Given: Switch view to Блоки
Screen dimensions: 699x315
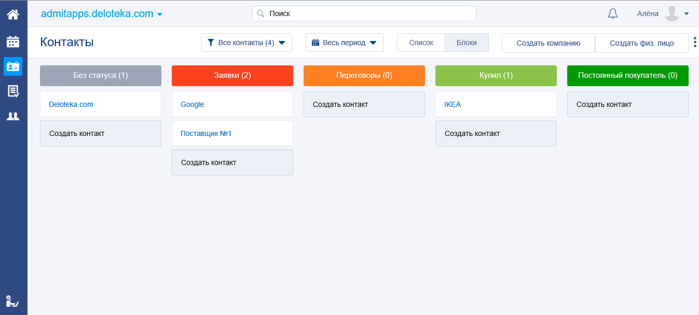Looking at the screenshot, I should point(467,43).
